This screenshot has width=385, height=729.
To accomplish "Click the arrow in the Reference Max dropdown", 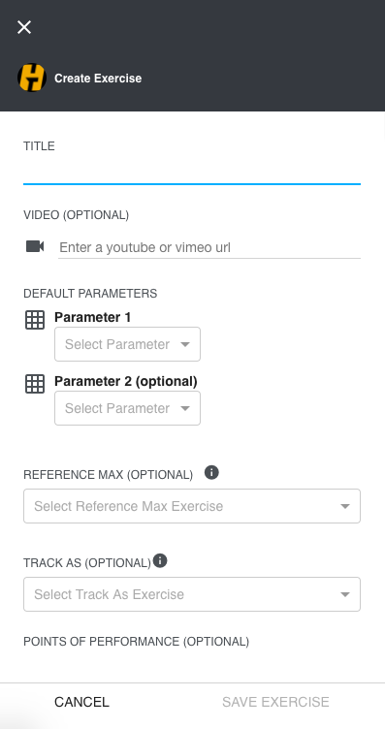I will 345,506.
